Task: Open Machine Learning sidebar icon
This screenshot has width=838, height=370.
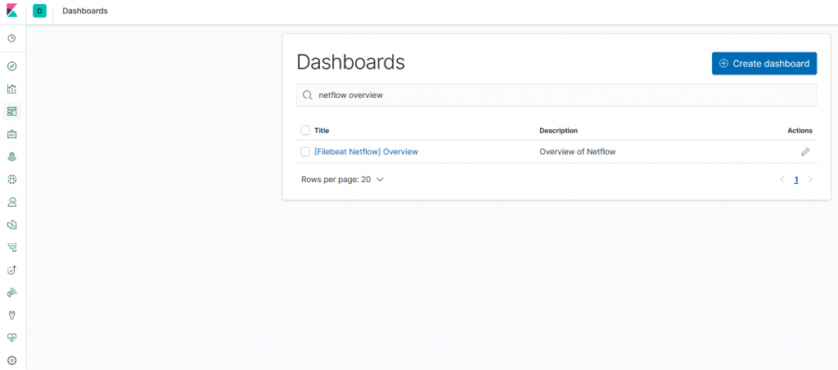Action: click(x=11, y=180)
